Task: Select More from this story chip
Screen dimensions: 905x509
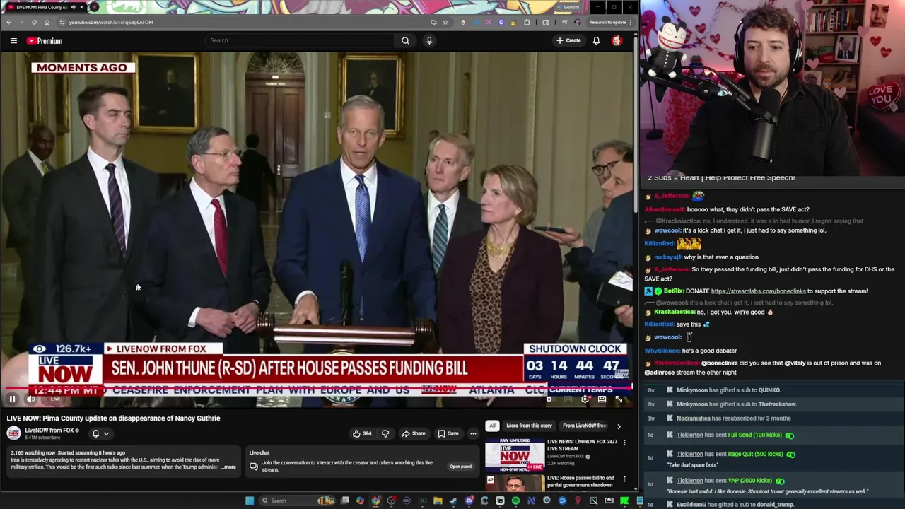Action: [529, 426]
